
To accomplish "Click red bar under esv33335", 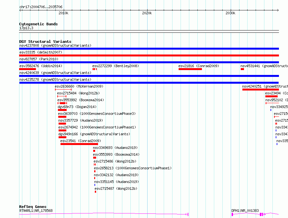I will [149, 55].
